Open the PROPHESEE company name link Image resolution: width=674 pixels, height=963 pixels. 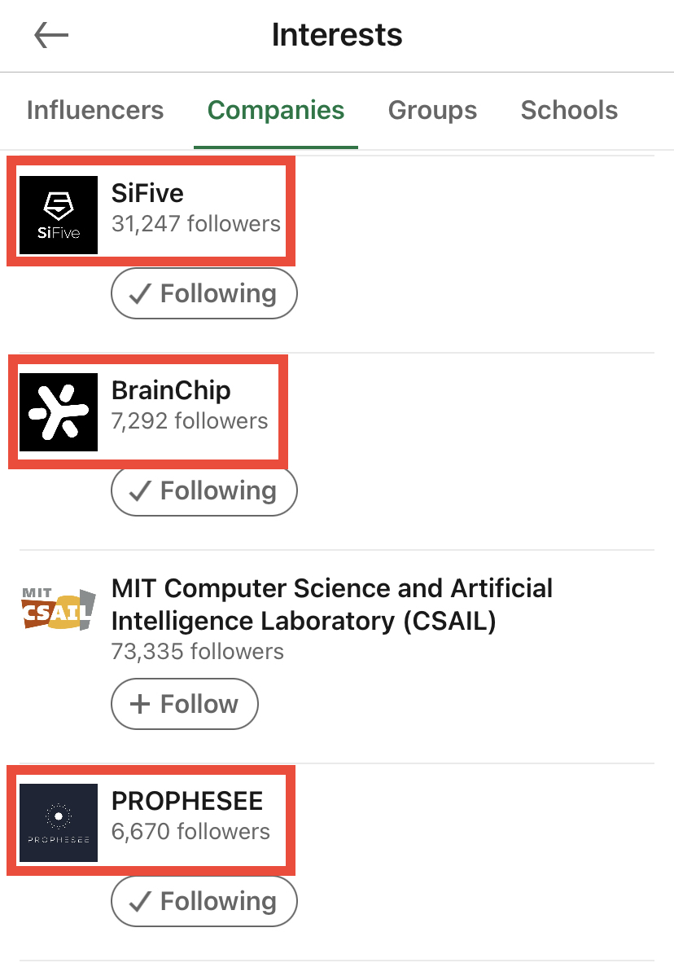point(187,802)
